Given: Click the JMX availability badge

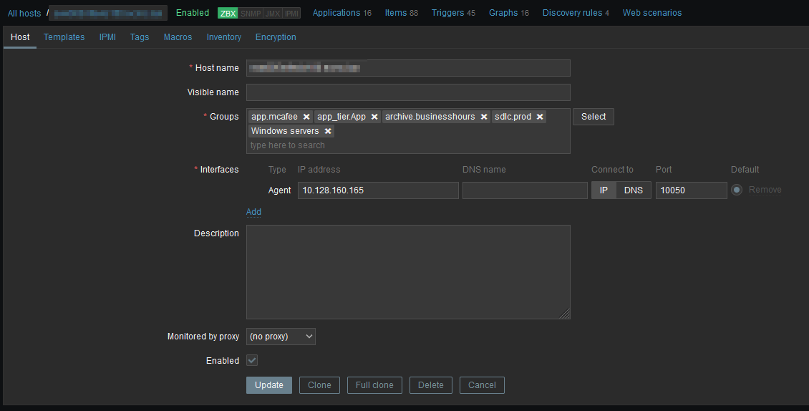Looking at the screenshot, I should 273,13.
